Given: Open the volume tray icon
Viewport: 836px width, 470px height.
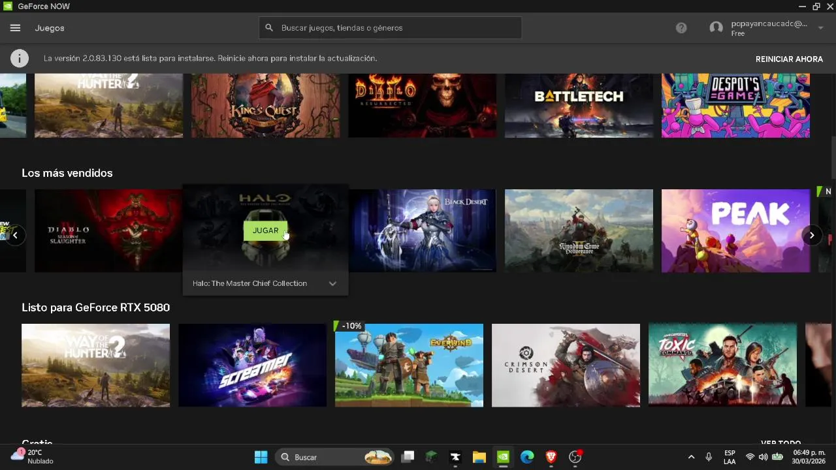Looking at the screenshot, I should [763, 457].
